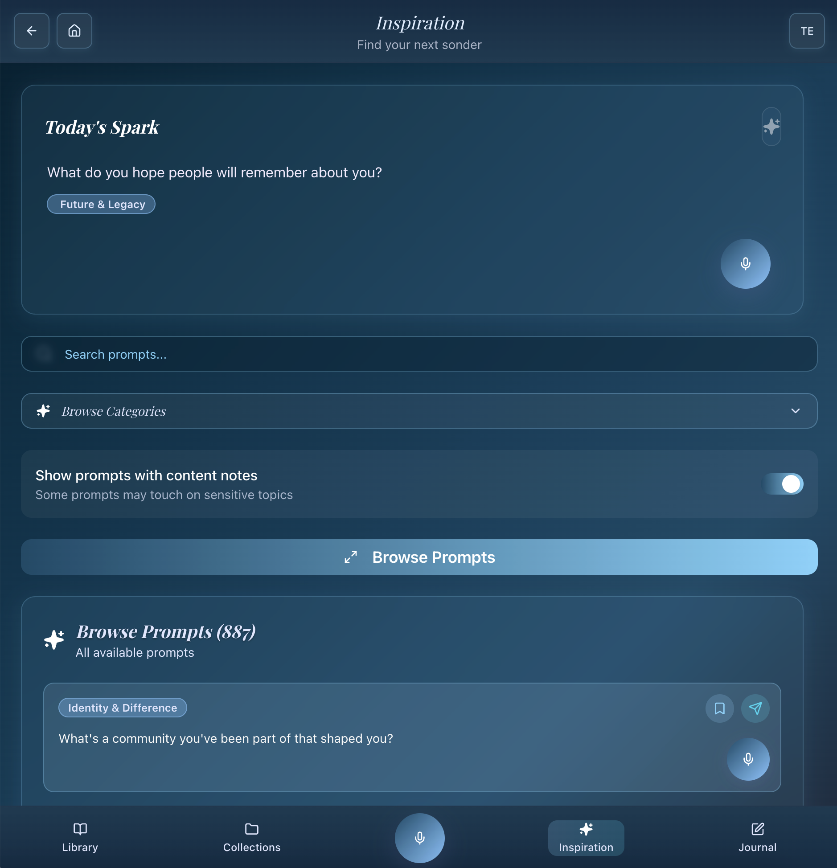Record response to community prompt
Viewport: 837px width, 868px height.
tap(748, 759)
